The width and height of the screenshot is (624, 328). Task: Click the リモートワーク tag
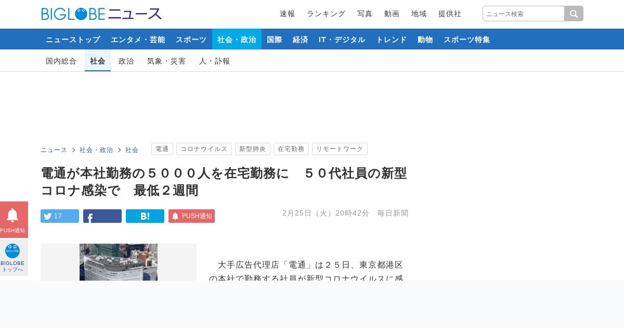coord(340,149)
